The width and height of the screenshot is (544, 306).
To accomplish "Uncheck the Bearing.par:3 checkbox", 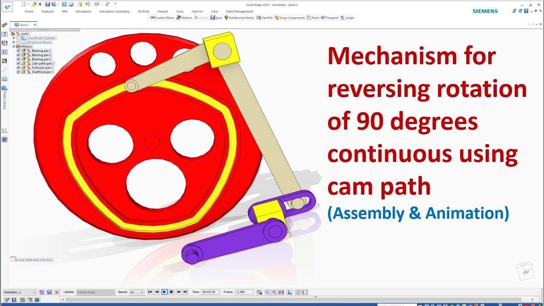I will [x=19, y=59].
